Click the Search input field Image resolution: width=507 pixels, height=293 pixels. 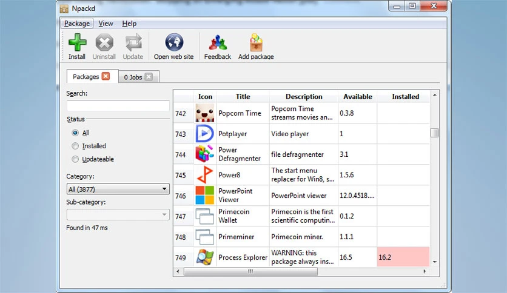[118, 105]
